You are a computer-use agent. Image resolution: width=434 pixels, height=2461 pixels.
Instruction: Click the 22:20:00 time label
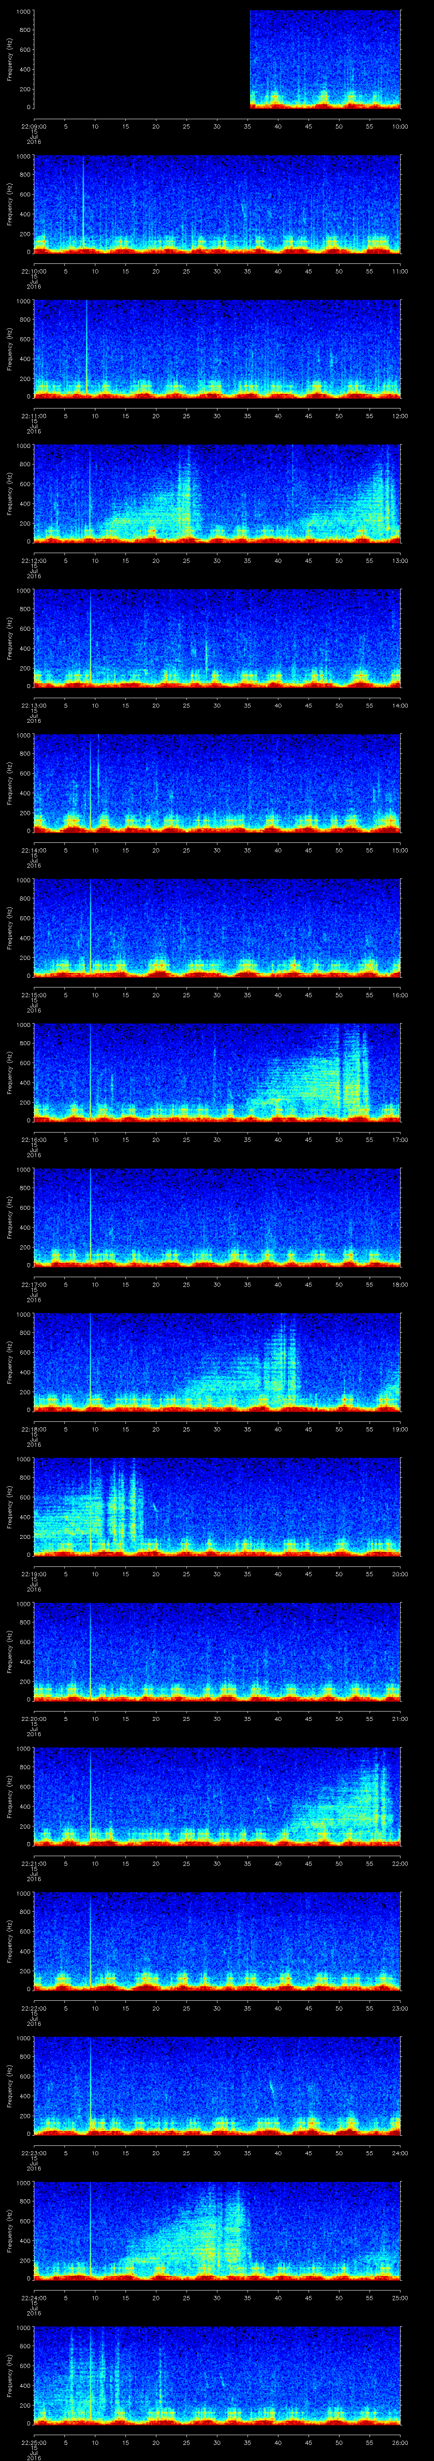click(x=34, y=1718)
